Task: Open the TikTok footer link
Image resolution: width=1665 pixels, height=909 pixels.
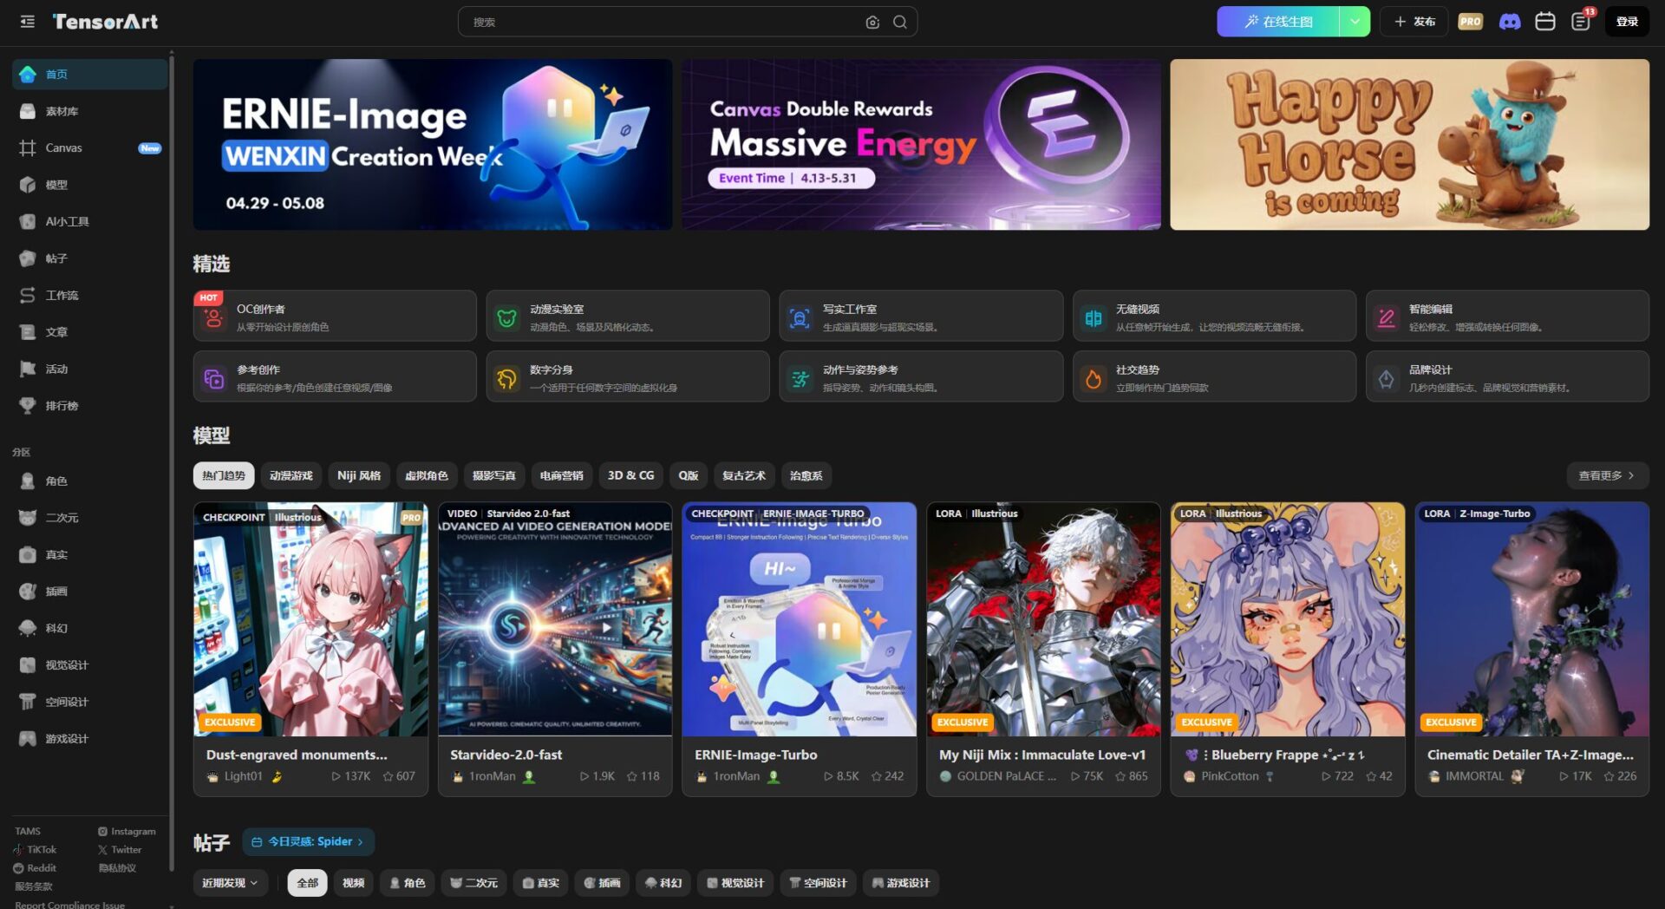Action: tap(35, 850)
